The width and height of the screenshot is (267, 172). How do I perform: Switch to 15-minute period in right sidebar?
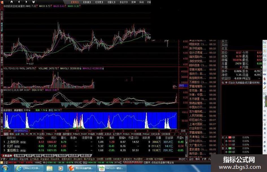265,111
